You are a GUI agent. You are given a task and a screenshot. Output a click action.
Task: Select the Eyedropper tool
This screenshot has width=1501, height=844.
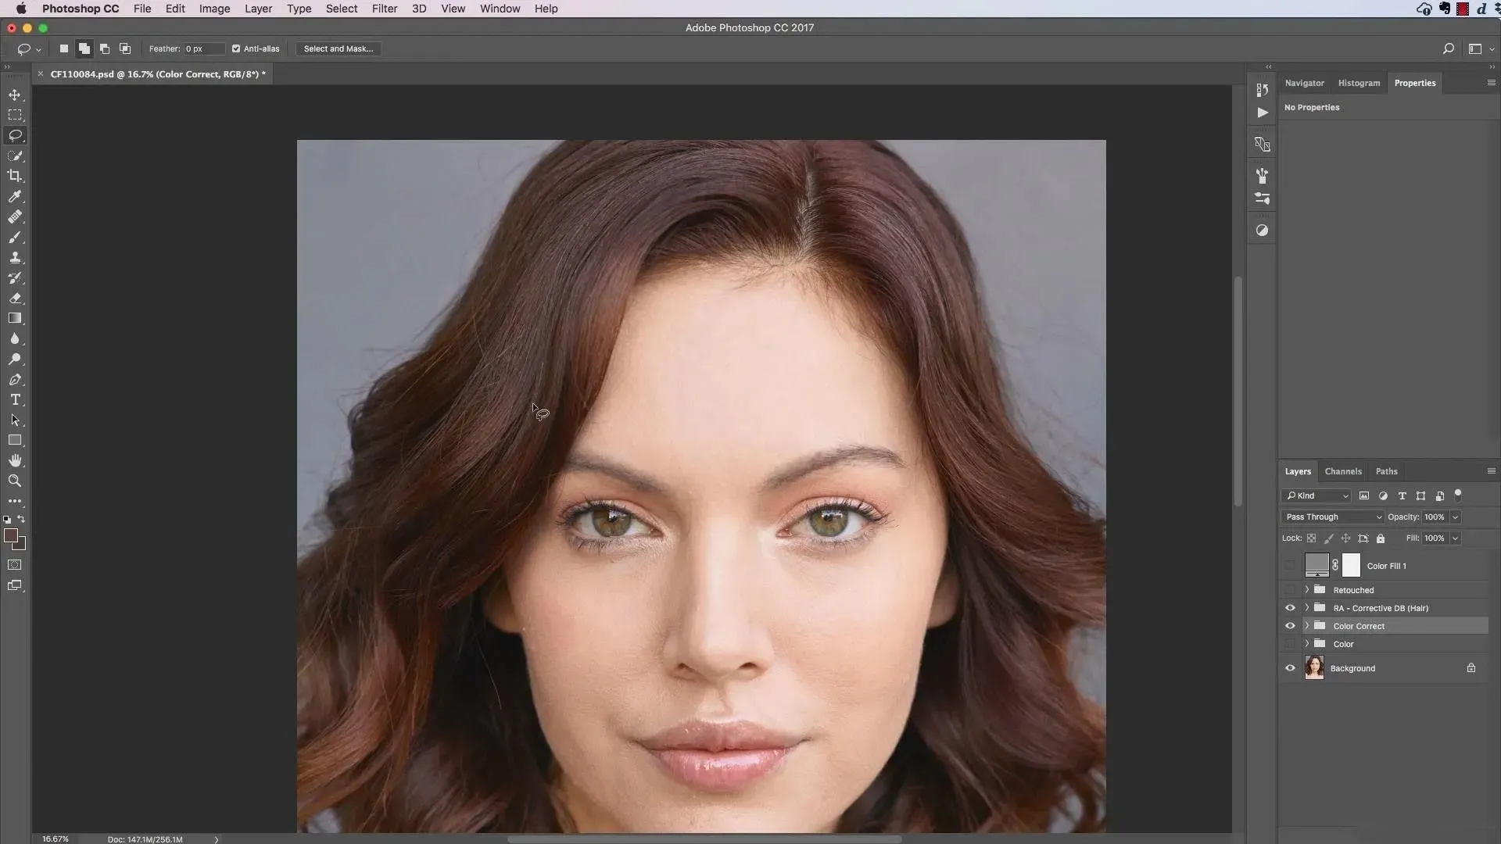tap(15, 196)
